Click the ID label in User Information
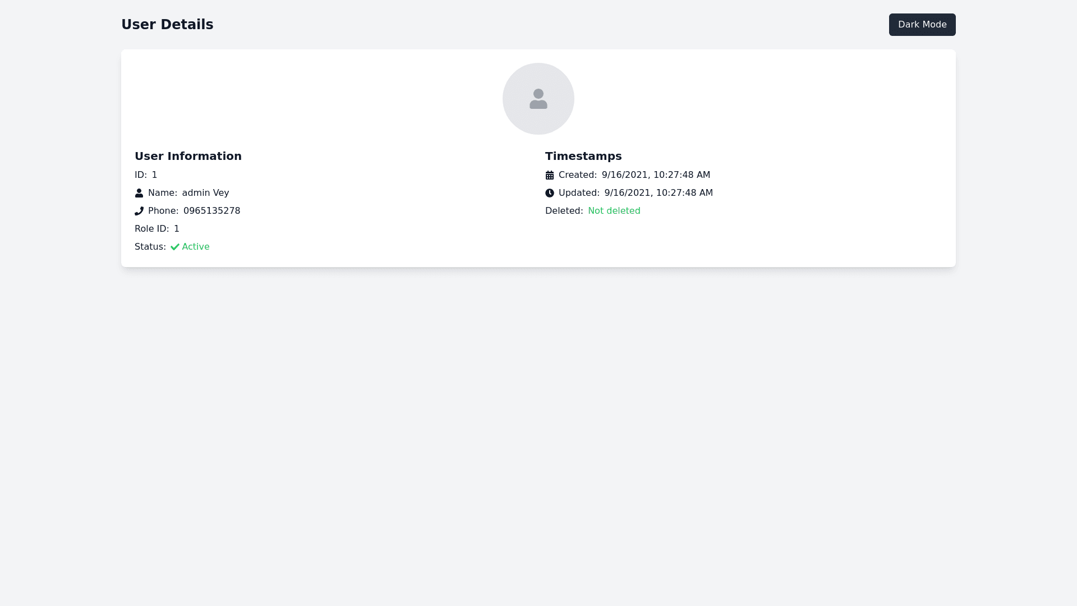The width and height of the screenshot is (1077, 606). 140,175
